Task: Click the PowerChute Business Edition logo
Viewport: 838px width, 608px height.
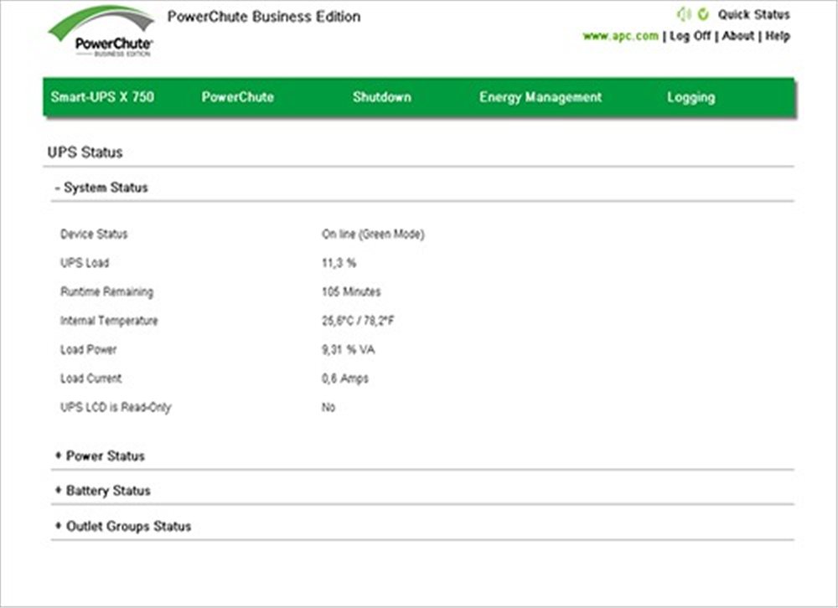Action: point(101,33)
